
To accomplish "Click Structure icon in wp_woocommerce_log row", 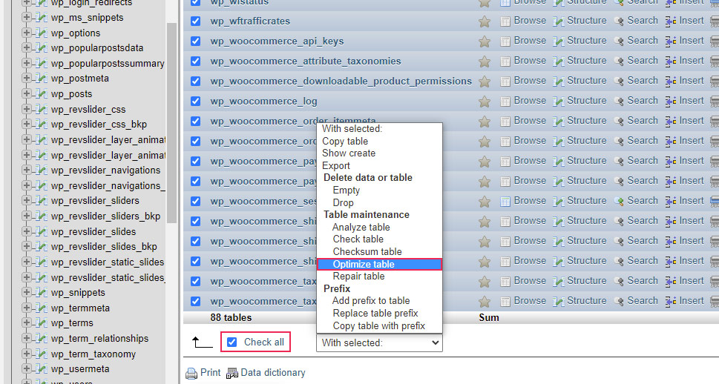I will click(559, 102).
